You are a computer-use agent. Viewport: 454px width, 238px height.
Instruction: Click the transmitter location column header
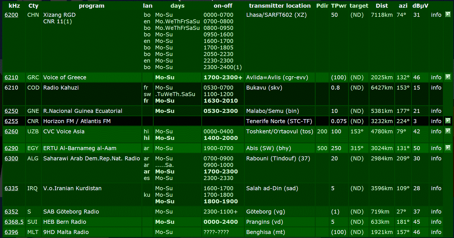280,6
